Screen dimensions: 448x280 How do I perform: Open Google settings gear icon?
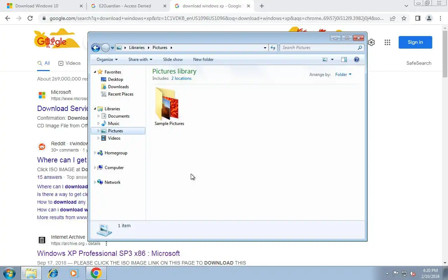371,42
